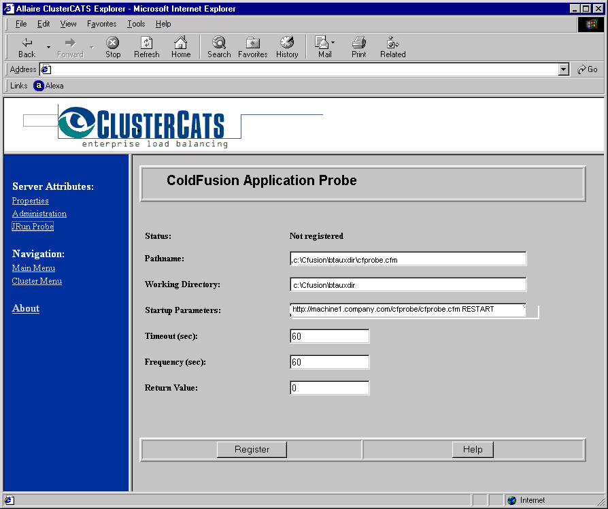Refresh the current page
The width and height of the screenshot is (608, 509).
pyautogui.click(x=147, y=48)
